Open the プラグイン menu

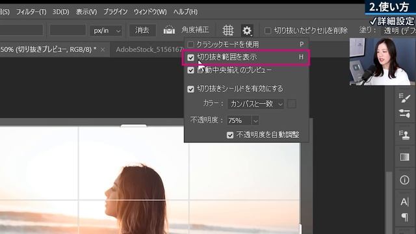(116, 12)
